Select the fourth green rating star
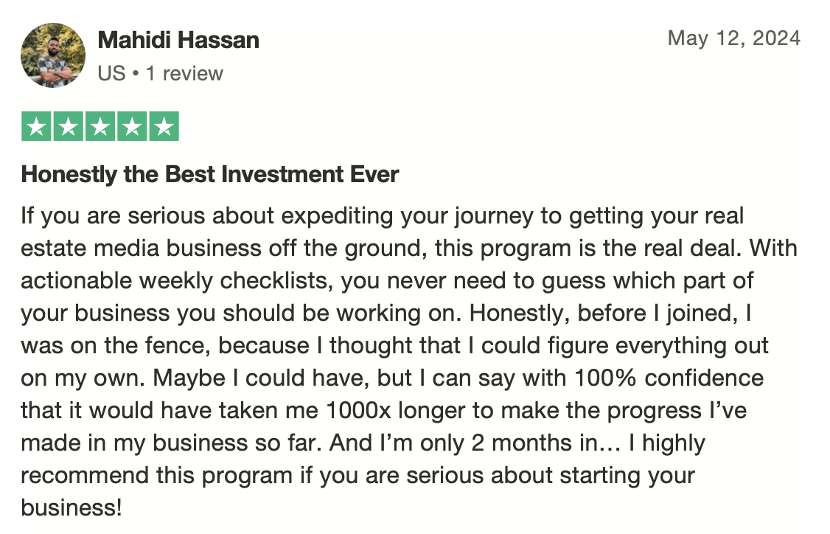Viewport: 830px width, 534px height. click(x=133, y=126)
